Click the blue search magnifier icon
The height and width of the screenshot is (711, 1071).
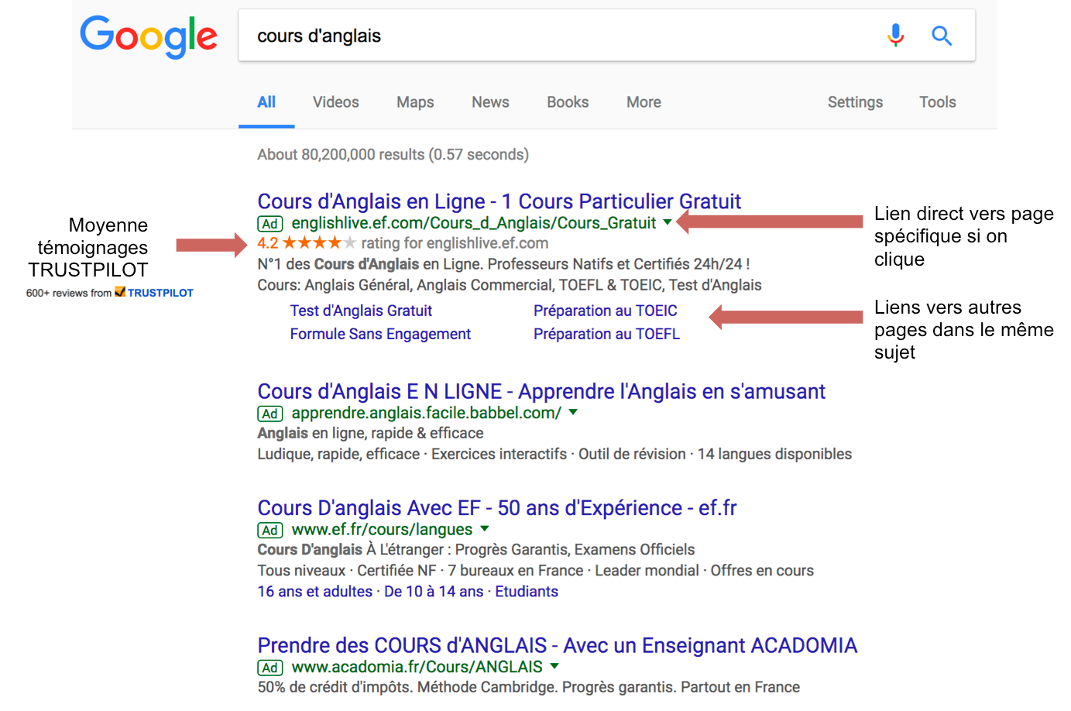(942, 36)
